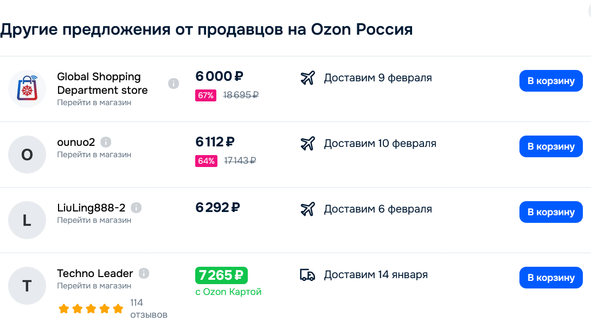Open Перейти в магазин under ounuo2
Viewport: 591px width, 334px height.
(x=94, y=155)
